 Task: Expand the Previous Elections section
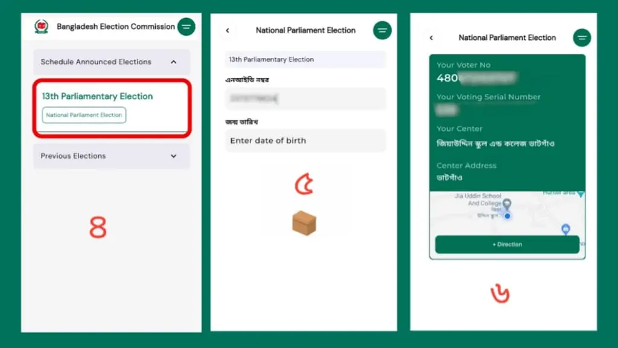173,156
